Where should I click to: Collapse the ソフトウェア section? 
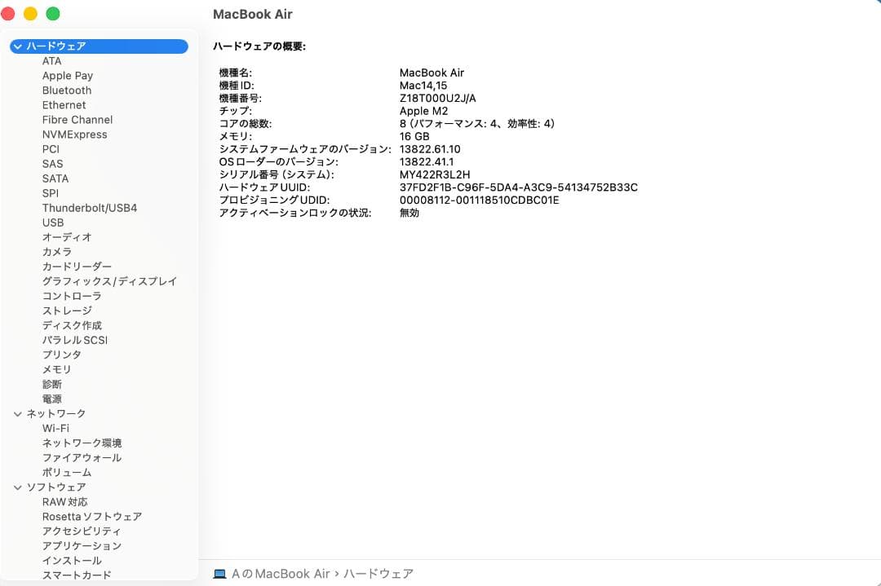(x=17, y=487)
